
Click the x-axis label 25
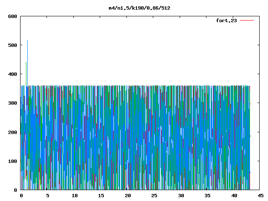pos(155,196)
